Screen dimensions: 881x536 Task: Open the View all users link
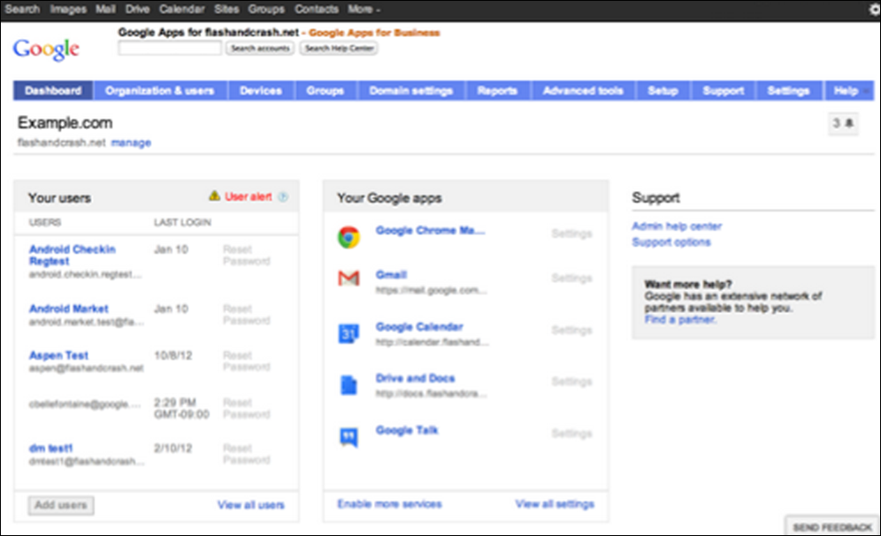(x=251, y=505)
